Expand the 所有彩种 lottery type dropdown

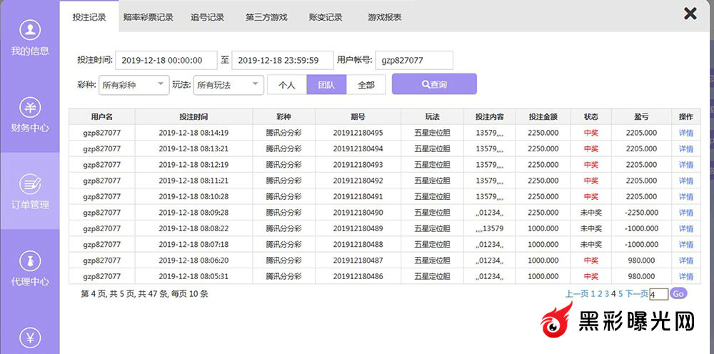134,85
